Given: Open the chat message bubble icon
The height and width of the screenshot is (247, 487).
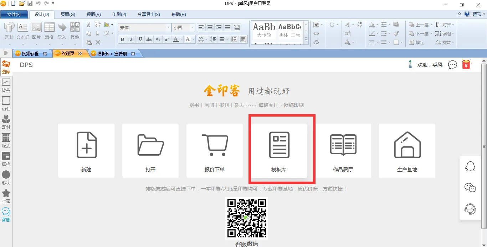Looking at the screenshot, I should pos(452,65).
